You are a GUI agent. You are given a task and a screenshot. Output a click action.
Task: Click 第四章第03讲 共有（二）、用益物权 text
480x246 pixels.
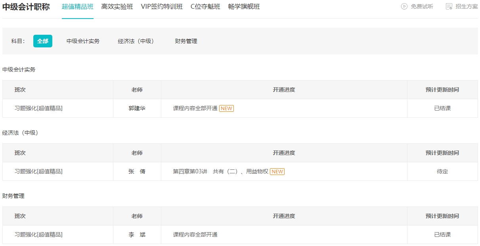click(221, 171)
